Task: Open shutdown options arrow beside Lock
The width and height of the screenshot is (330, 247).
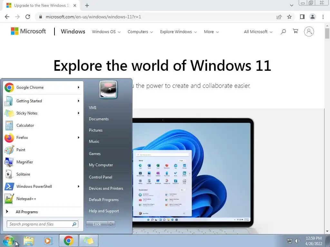Action: [111, 224]
